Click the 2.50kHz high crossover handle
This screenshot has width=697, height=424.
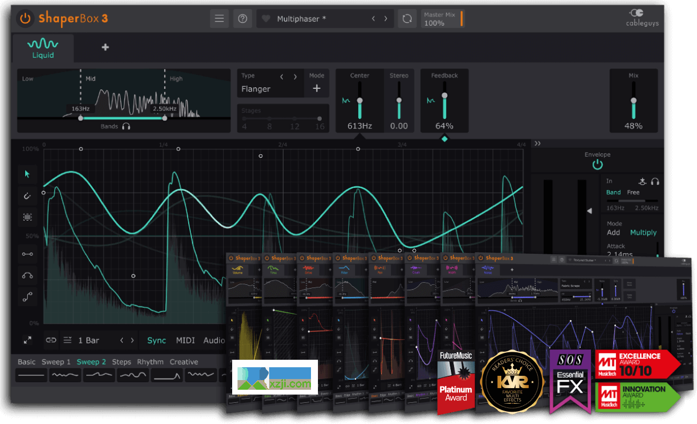coord(165,118)
